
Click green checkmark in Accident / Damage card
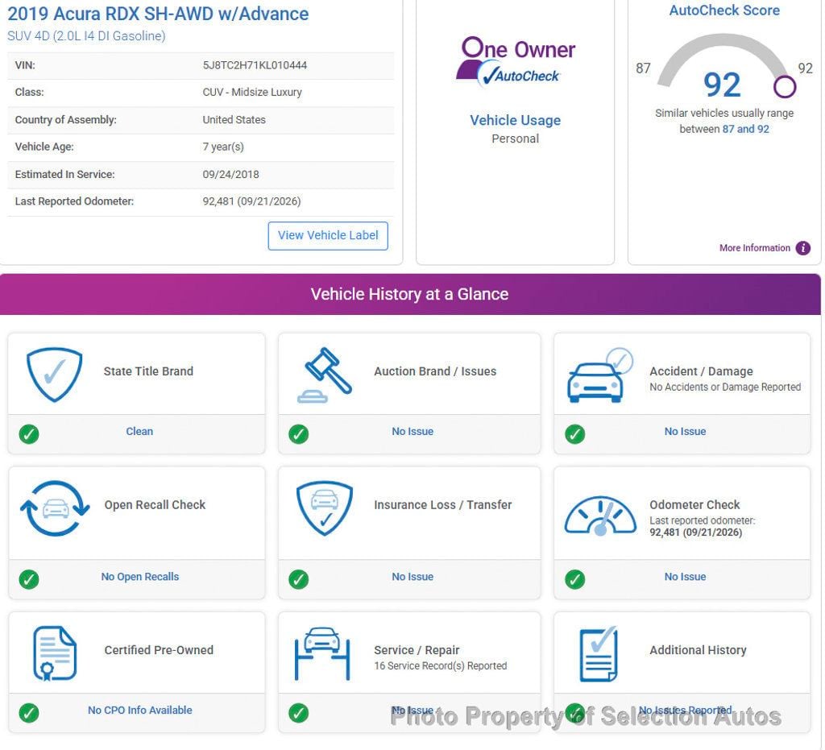575,434
